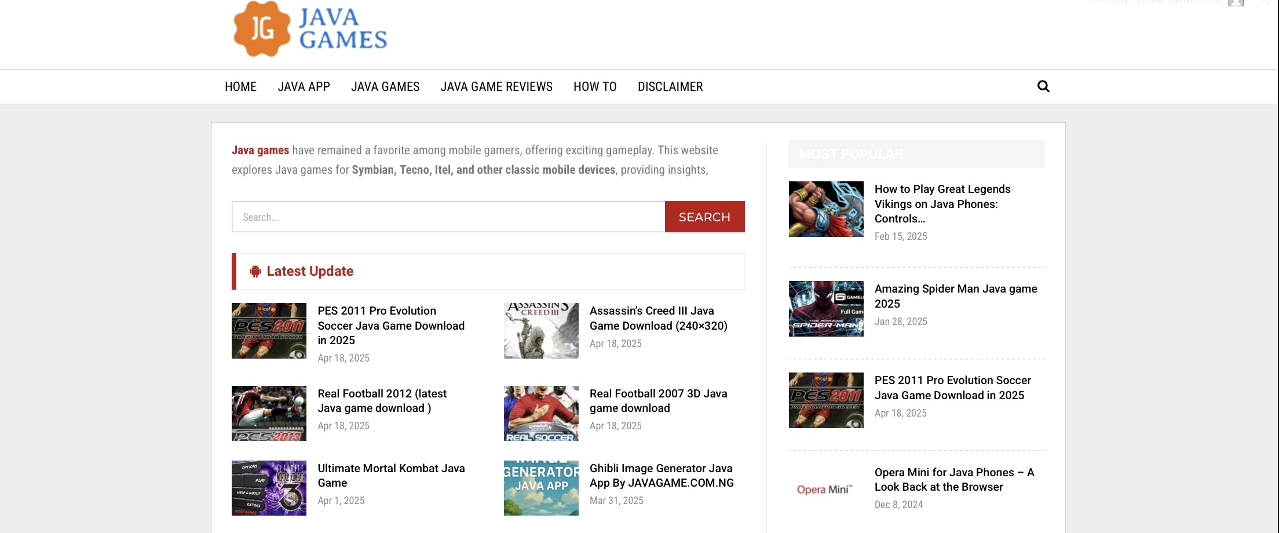Click the MOST POPULAR section header

point(917,154)
